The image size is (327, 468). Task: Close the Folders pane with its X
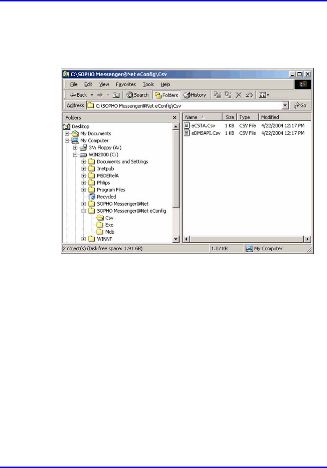click(x=174, y=118)
